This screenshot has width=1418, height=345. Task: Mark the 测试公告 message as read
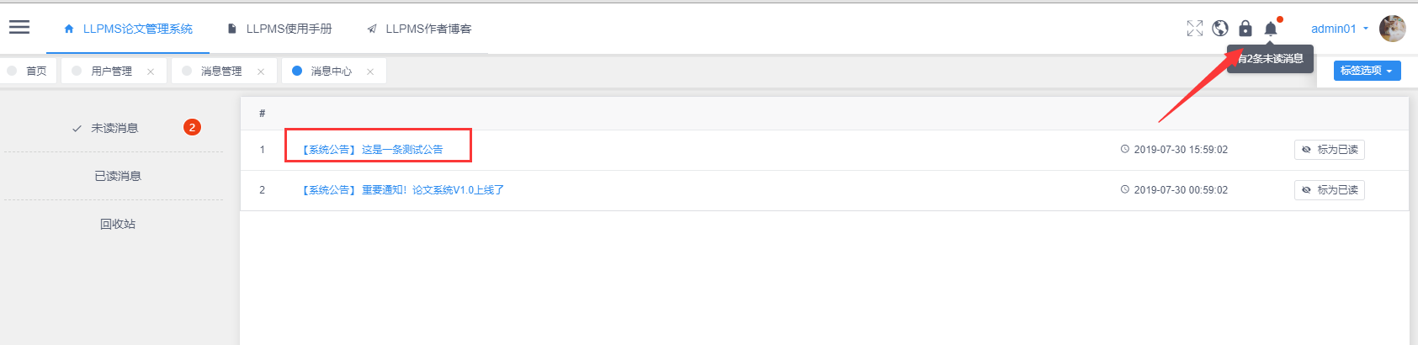click(x=1330, y=150)
